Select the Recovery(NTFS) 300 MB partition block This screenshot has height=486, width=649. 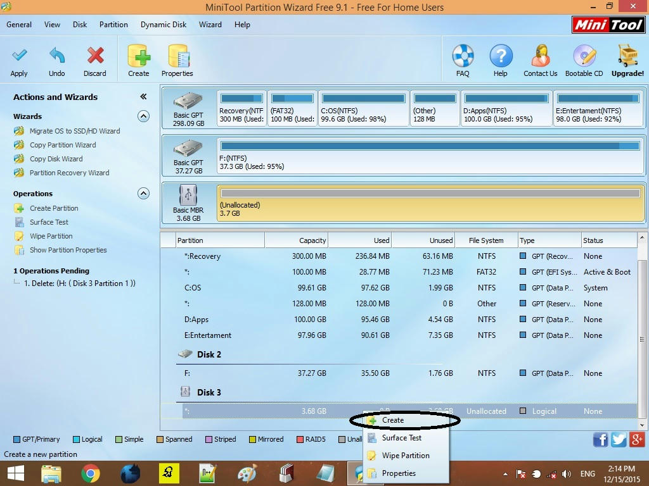pos(241,108)
